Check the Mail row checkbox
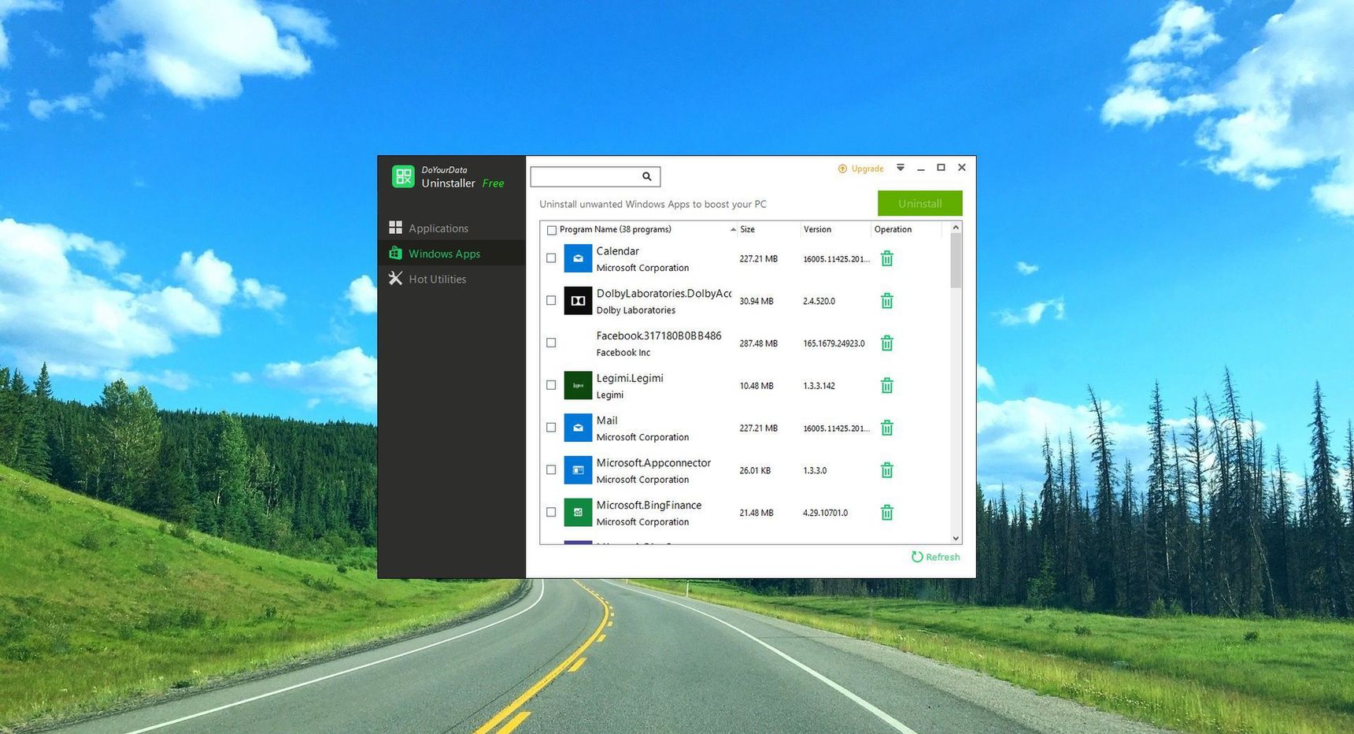 click(x=551, y=428)
